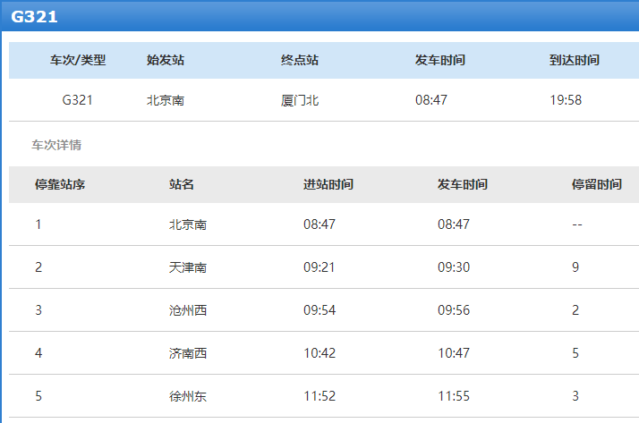The height and width of the screenshot is (423, 639).
Task: Select the 进站时间 column header
Action: point(328,184)
